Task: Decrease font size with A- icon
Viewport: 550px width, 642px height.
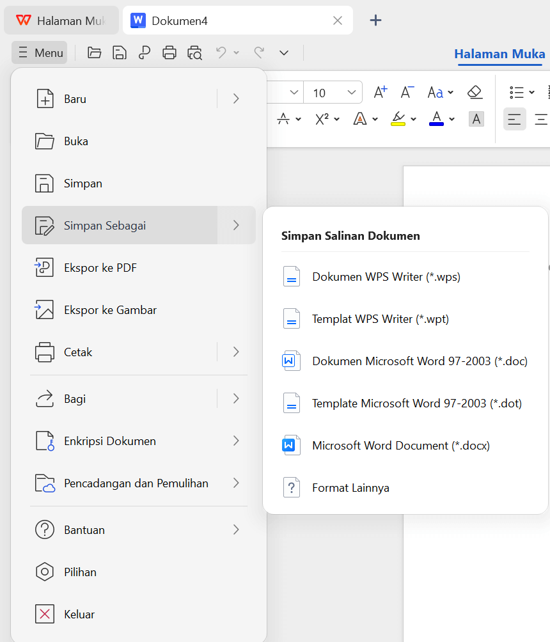Action: pyautogui.click(x=407, y=93)
